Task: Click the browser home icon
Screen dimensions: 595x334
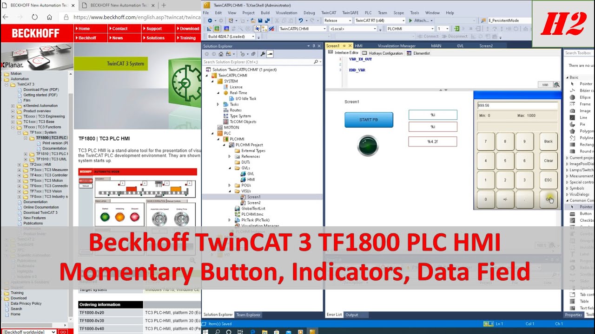Action: [50, 17]
